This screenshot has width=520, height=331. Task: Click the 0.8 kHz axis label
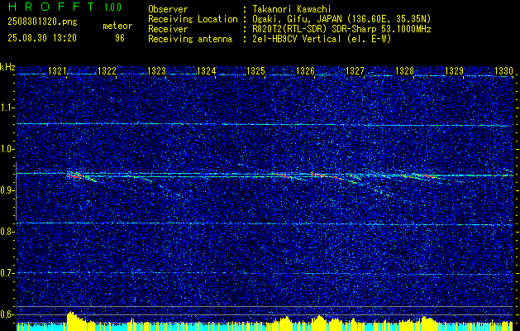[7, 232]
